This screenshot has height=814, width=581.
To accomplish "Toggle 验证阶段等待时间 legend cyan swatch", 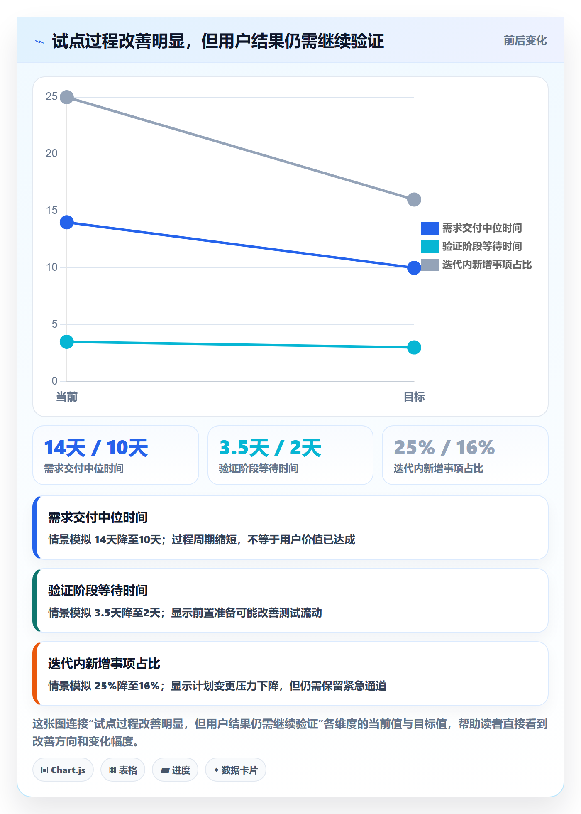I will coord(430,247).
